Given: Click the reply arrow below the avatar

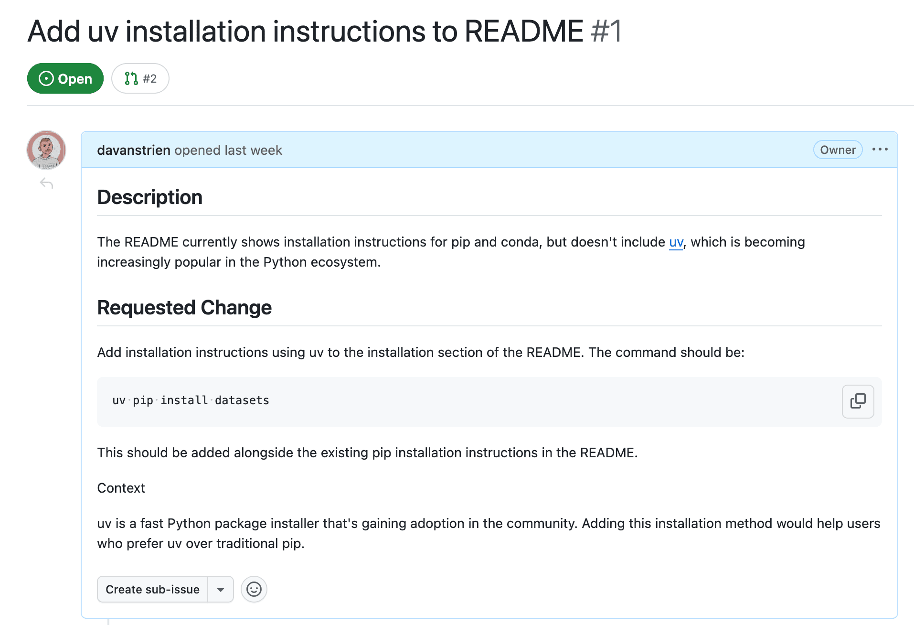Looking at the screenshot, I should (46, 183).
